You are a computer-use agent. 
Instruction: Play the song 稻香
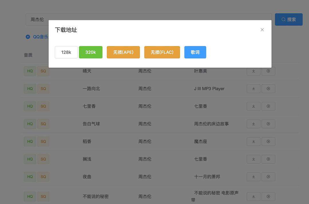coord(268,141)
